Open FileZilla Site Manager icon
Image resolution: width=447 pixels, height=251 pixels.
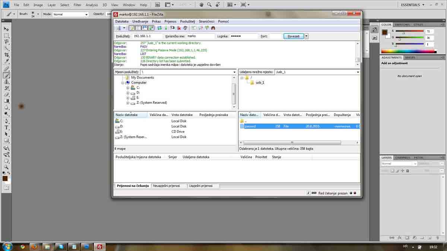(x=118, y=28)
